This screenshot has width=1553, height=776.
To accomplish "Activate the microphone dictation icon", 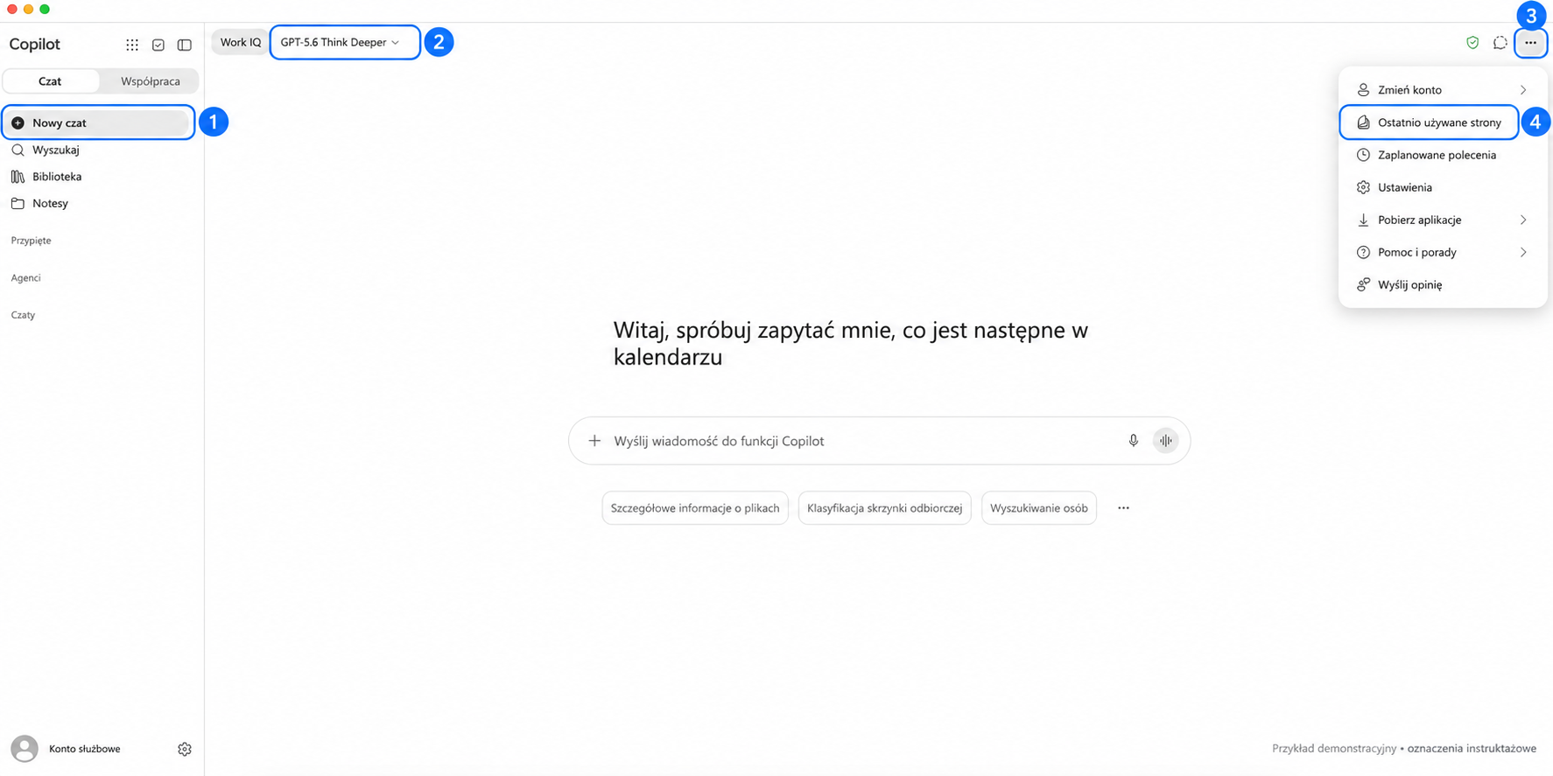I will (1133, 441).
